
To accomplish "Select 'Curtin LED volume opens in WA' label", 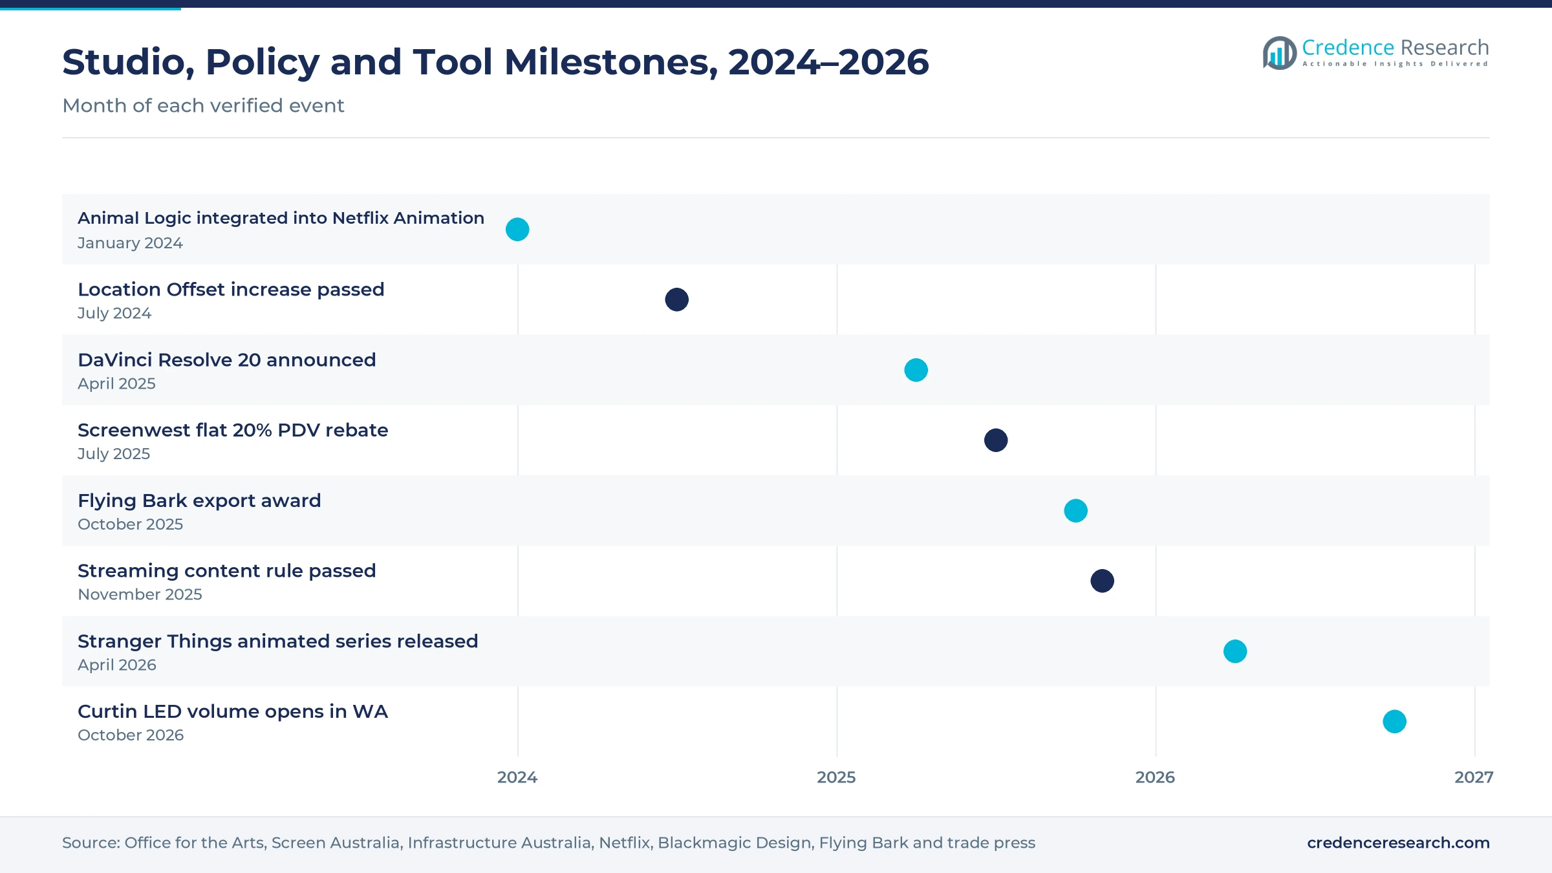I will pos(233,711).
